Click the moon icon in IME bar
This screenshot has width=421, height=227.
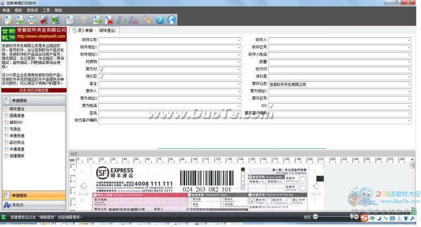pos(379,219)
